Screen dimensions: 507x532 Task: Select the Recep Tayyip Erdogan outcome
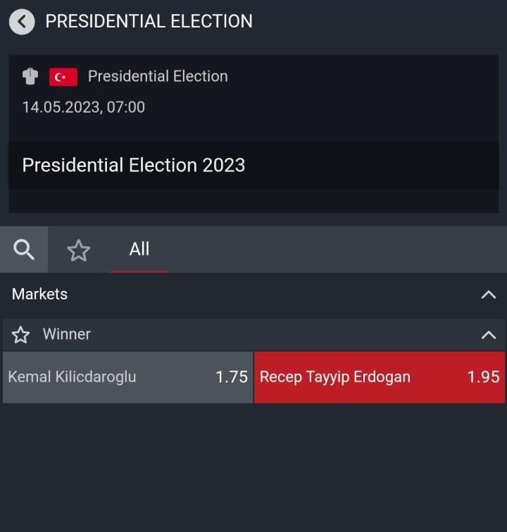(x=379, y=377)
